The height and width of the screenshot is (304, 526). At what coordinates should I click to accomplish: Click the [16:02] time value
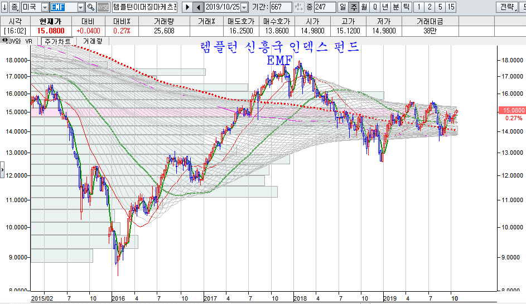tap(15, 31)
